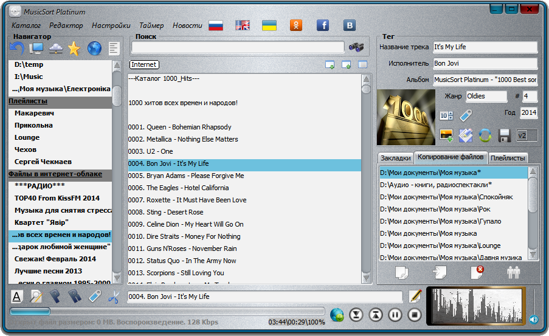Open the cloud storage icon in Навигатор

pos(56,49)
